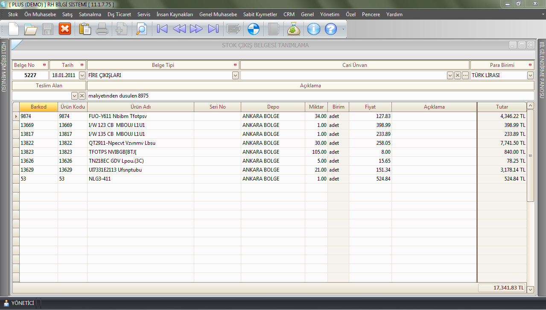The height and width of the screenshot is (310, 546).
Task: Open the Belge Tipi dropdown
Action: click(x=235, y=75)
